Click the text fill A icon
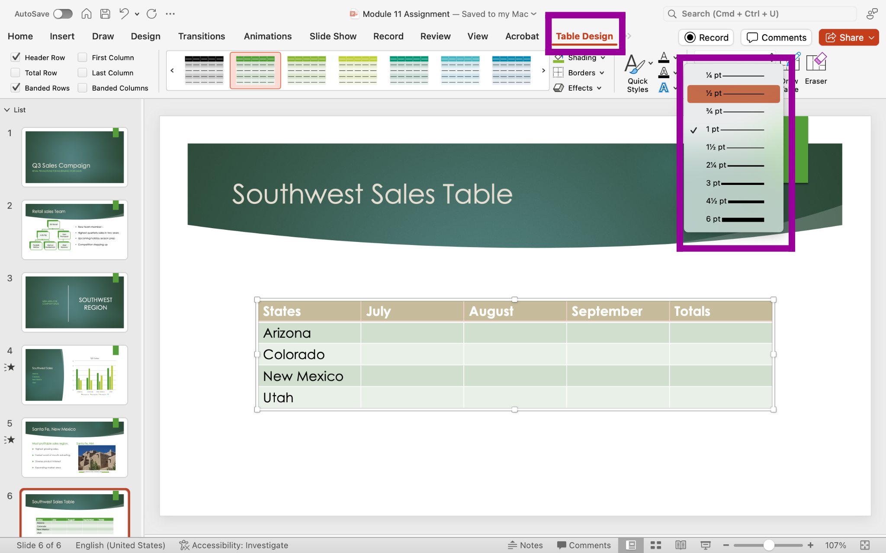886x553 pixels. click(x=664, y=57)
